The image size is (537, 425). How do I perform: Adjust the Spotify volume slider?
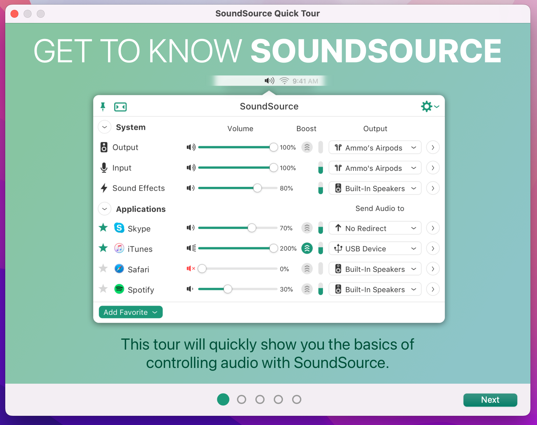coord(238,289)
